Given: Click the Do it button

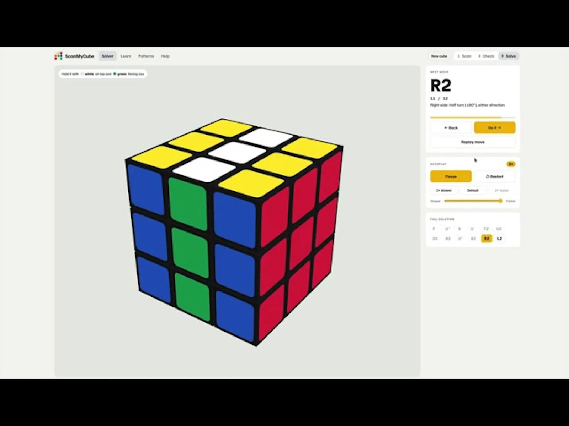Looking at the screenshot, I should tap(494, 128).
